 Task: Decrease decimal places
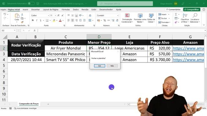(x=117, y=20)
